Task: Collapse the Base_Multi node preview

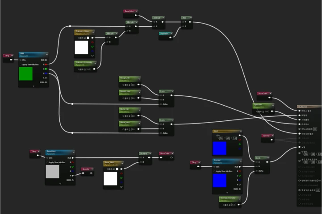Action: coord(122,163)
